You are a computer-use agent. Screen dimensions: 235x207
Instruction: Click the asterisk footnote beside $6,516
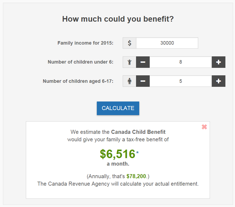click(137, 153)
